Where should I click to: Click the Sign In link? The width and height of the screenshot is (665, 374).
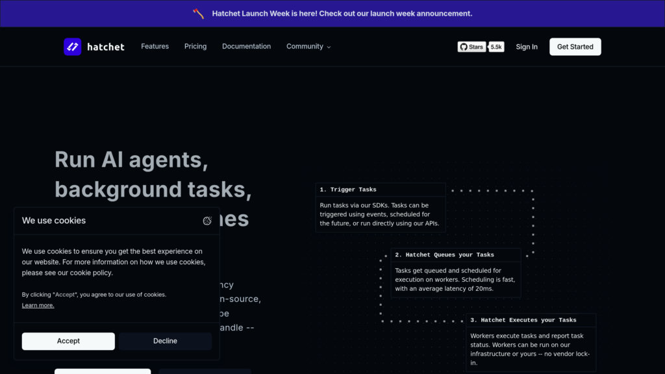[526, 47]
